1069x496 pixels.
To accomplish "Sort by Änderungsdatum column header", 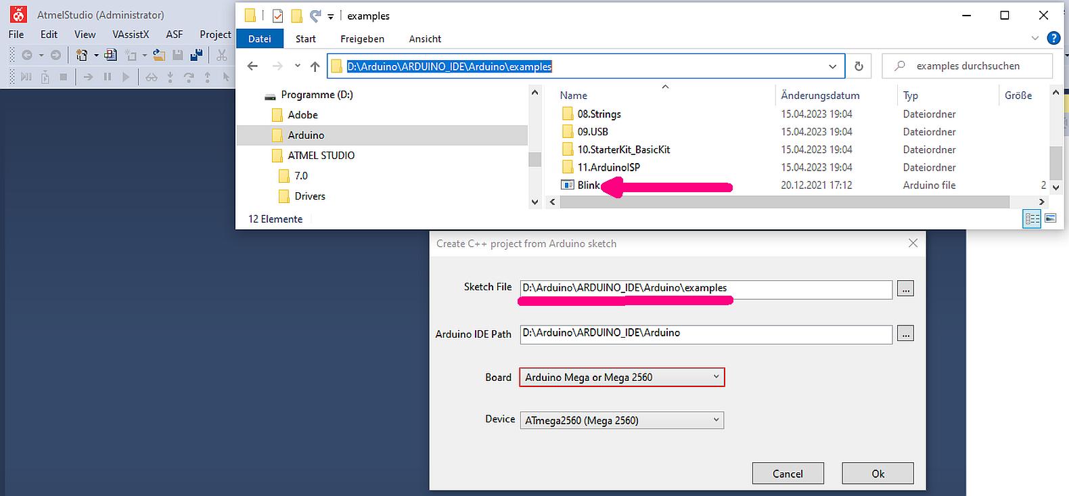I will [820, 95].
